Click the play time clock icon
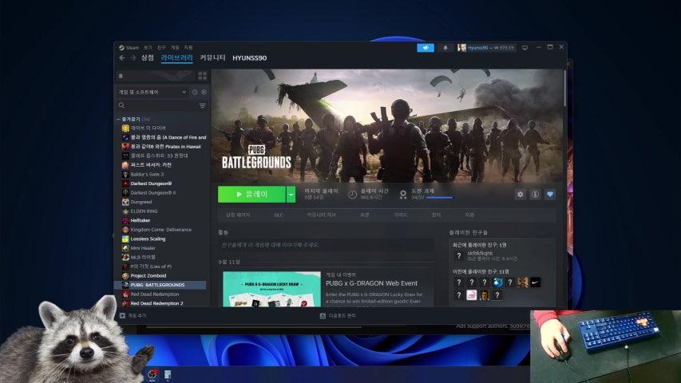Screen dimensions: 681x383 pyautogui.click(x=352, y=194)
